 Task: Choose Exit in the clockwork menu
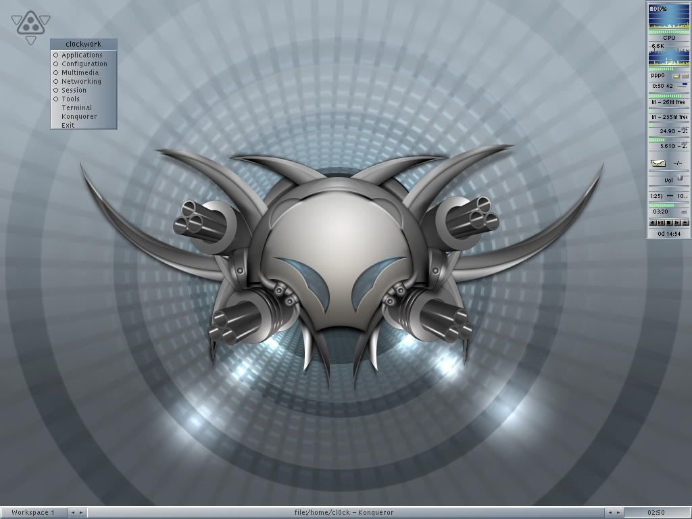click(68, 126)
